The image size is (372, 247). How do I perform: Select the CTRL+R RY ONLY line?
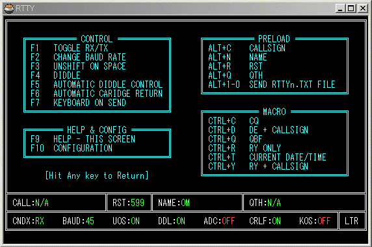[x=245, y=148]
